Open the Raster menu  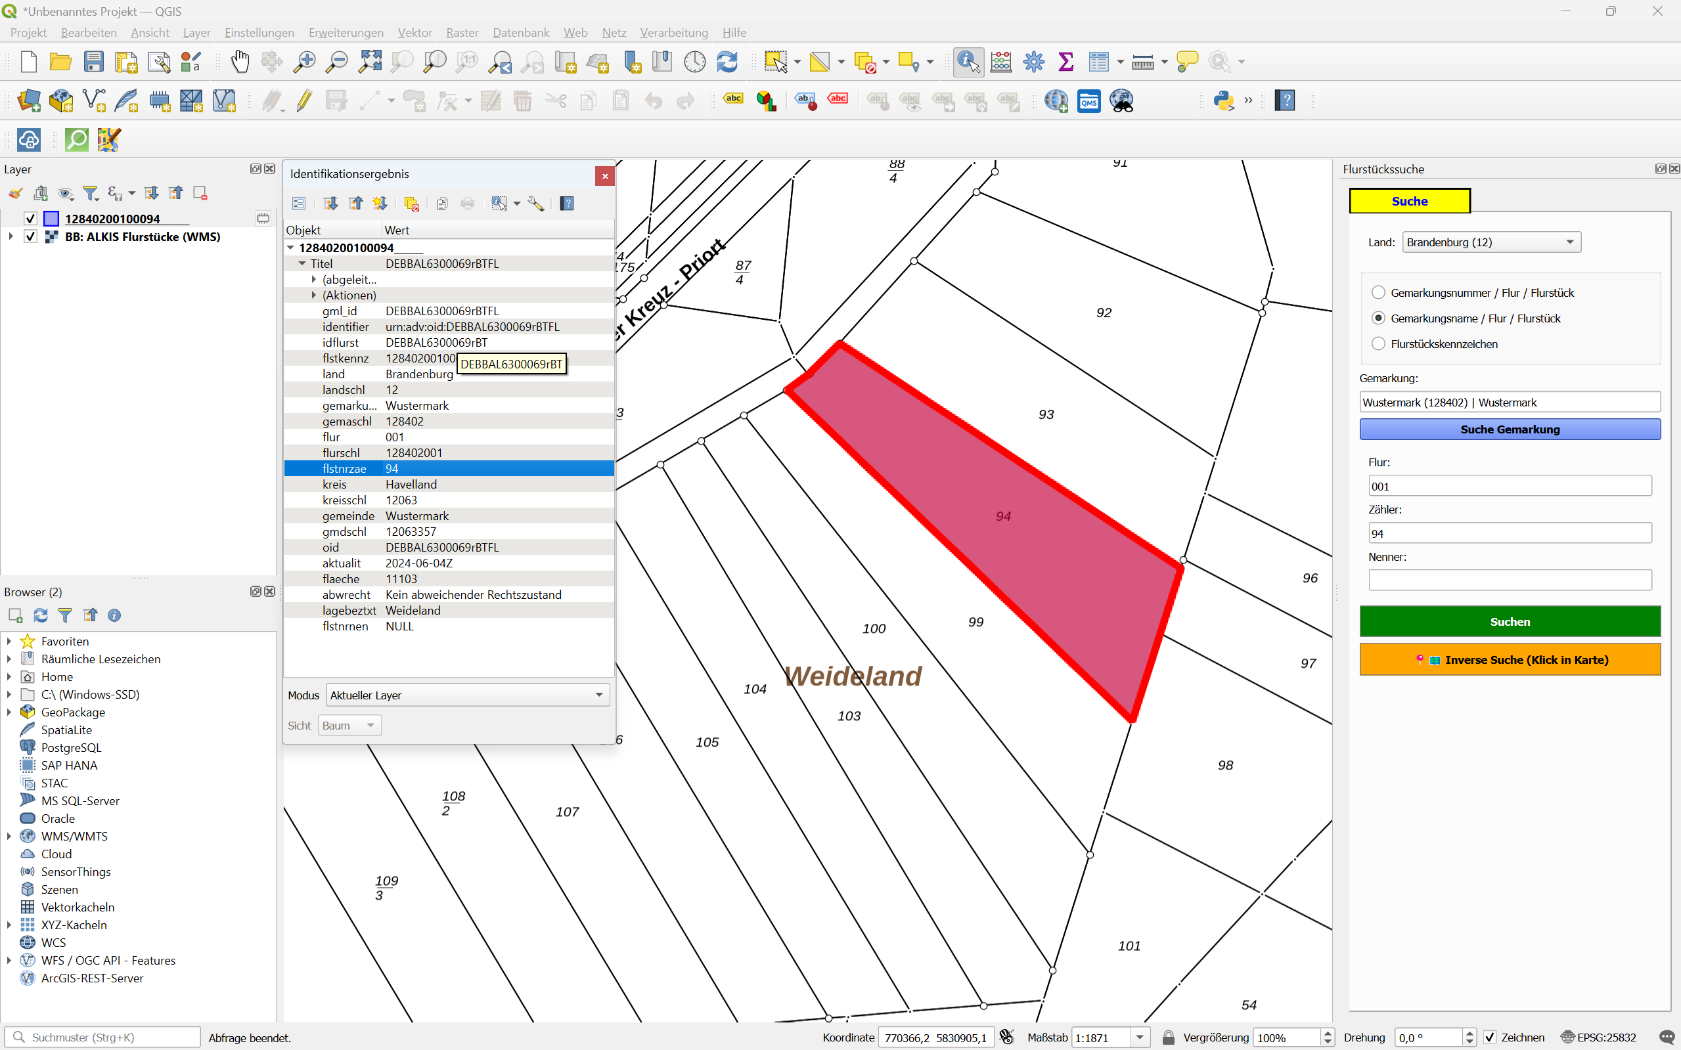tap(462, 33)
